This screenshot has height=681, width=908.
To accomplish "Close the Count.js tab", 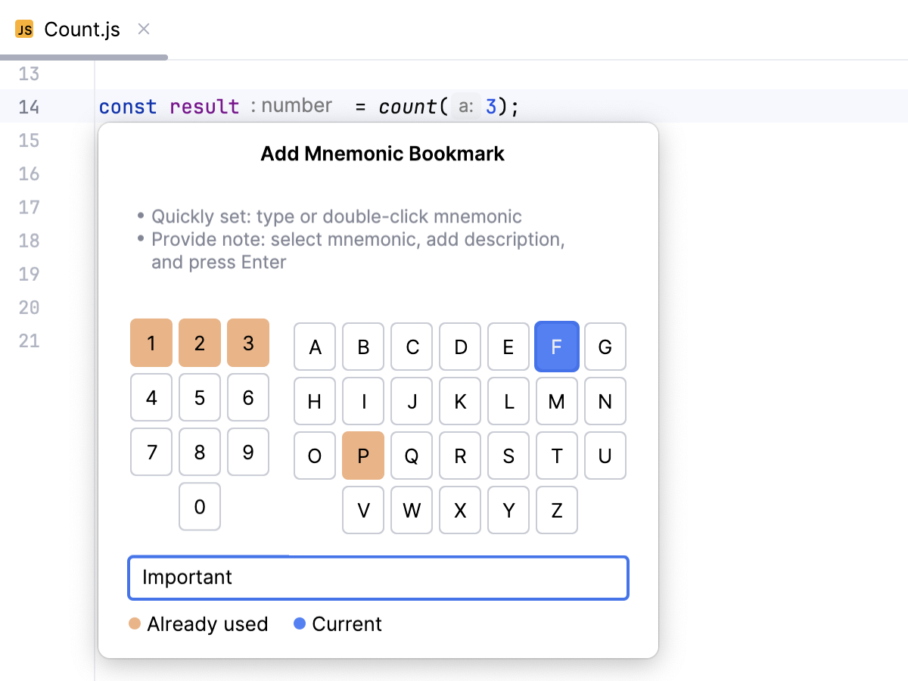I will click(143, 29).
